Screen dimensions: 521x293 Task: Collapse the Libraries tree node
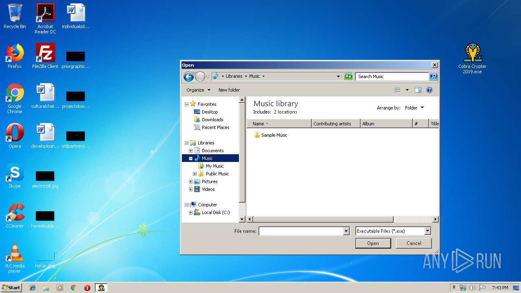(186, 143)
